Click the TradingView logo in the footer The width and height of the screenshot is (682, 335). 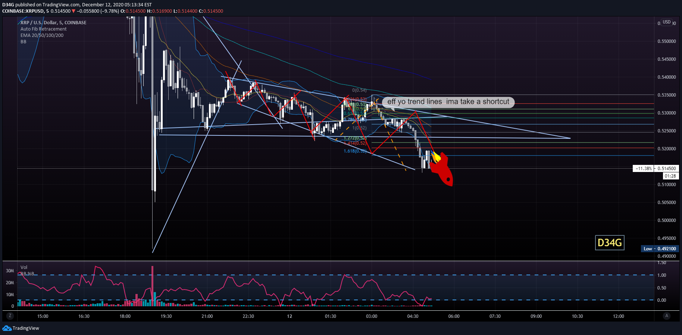(21, 328)
